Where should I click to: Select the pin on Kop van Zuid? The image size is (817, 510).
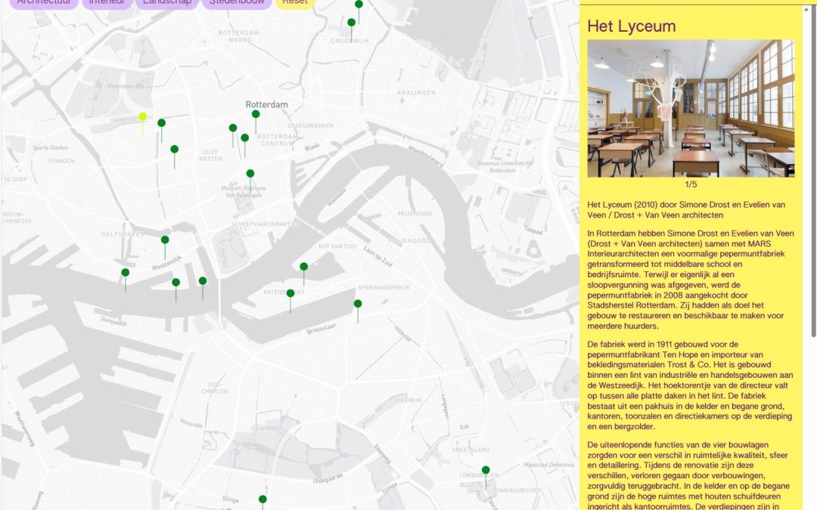[304, 267]
